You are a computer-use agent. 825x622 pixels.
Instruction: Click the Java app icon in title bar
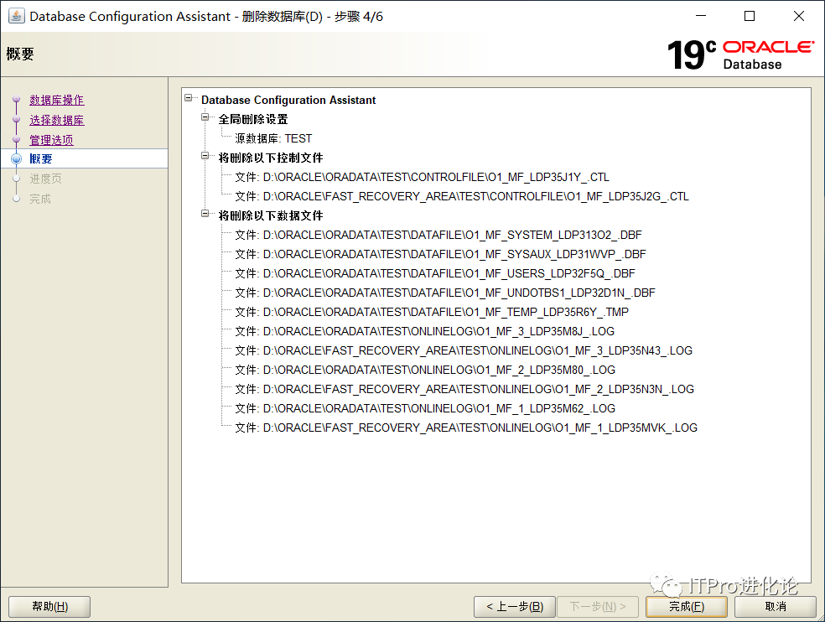(16, 16)
